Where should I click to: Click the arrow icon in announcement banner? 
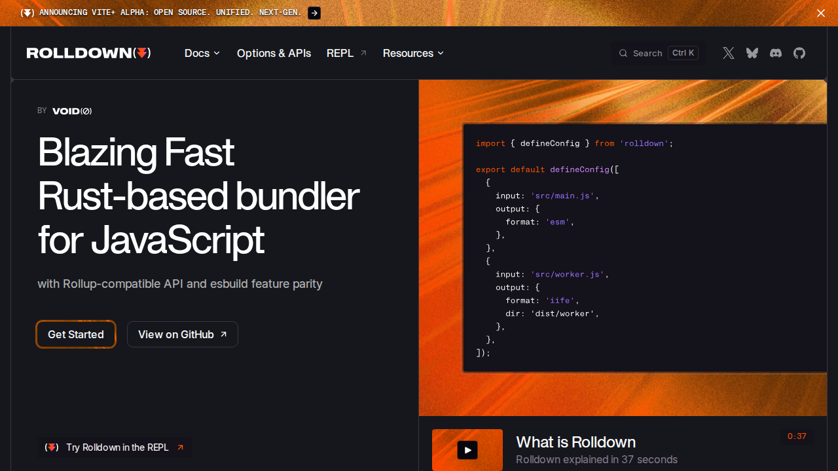[314, 13]
